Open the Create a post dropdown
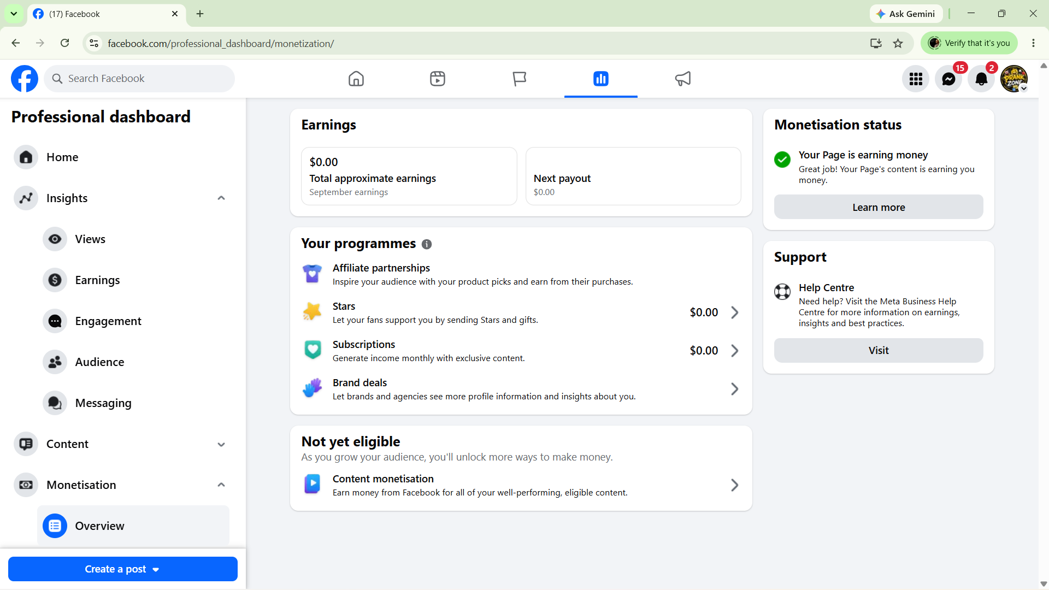 (123, 569)
